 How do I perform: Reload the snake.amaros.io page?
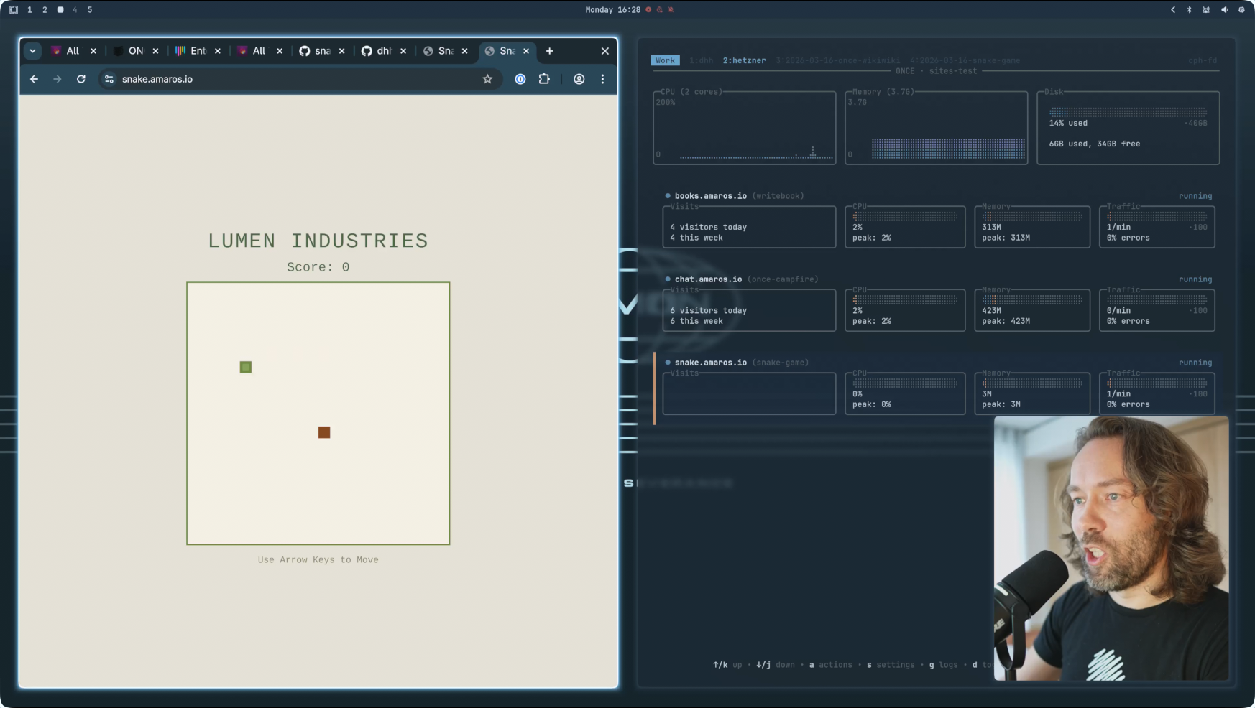81,79
